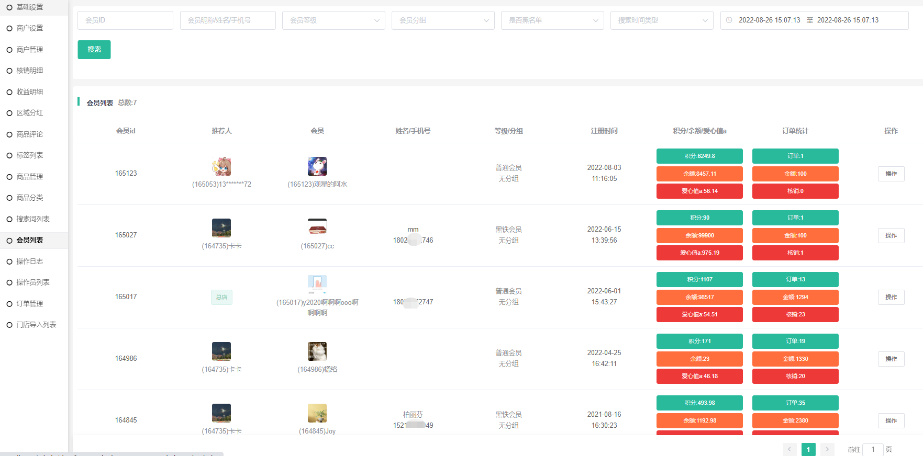The height and width of the screenshot is (456, 923).
Task: Click avatar of member 164986
Action: 317,351
